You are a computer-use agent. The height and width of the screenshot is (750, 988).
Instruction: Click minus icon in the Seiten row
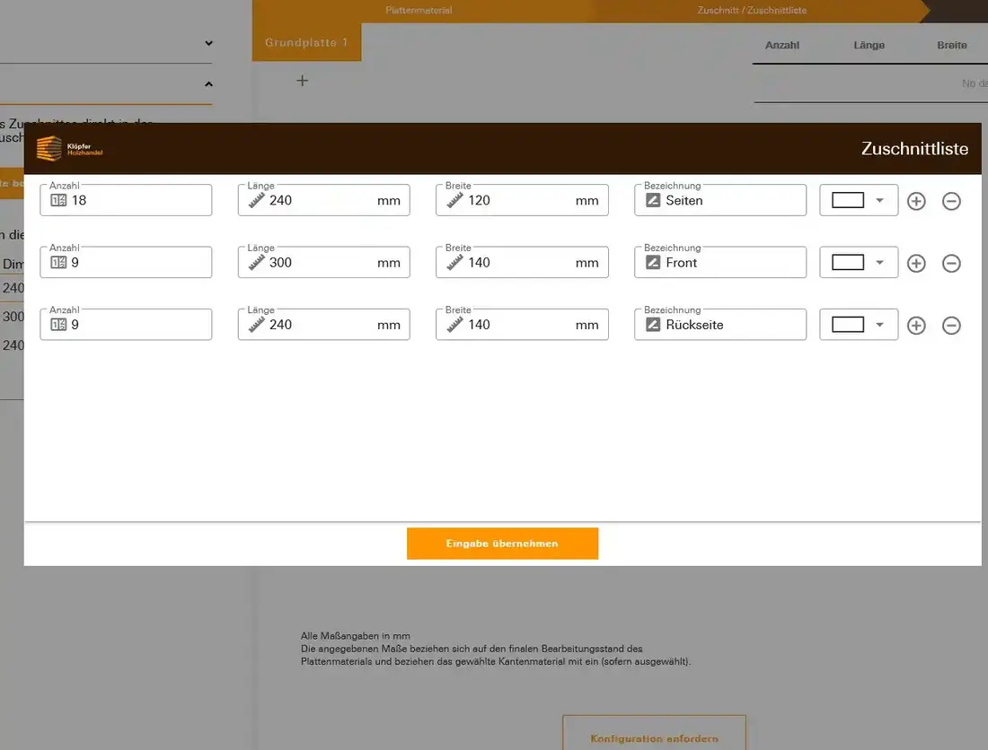pyautogui.click(x=951, y=201)
